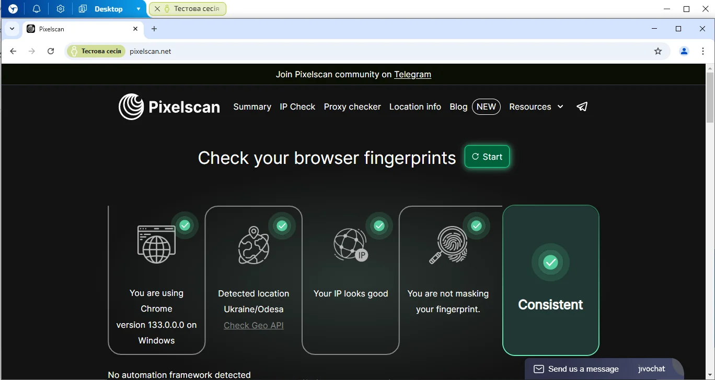This screenshot has height=380, width=715.
Task: Open a new browser tab with plus button
Action: tap(154, 29)
